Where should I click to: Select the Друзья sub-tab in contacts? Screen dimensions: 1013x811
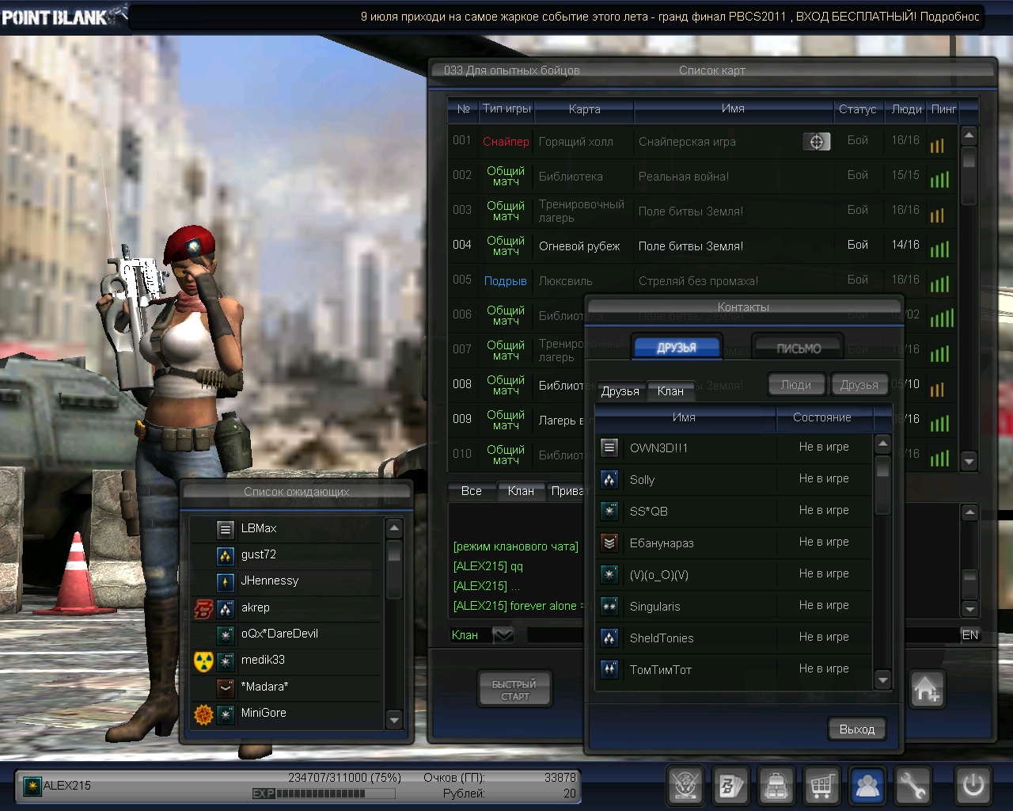click(x=620, y=391)
